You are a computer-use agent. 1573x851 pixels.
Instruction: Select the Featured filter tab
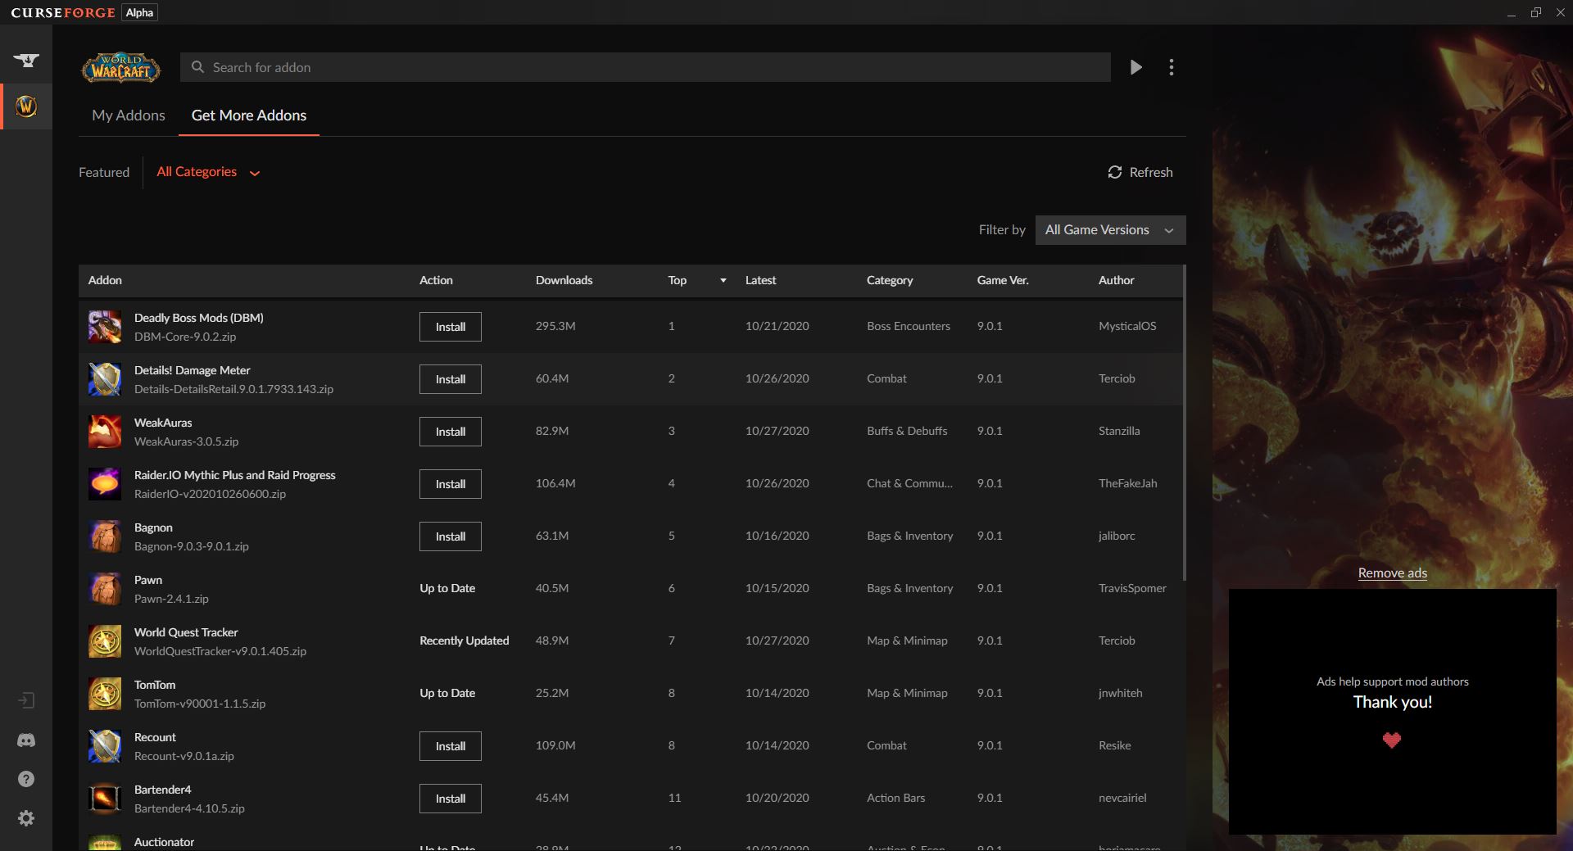tap(104, 173)
